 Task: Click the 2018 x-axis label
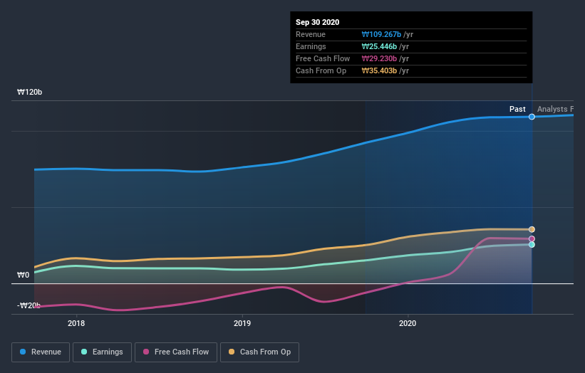pyautogui.click(x=76, y=323)
